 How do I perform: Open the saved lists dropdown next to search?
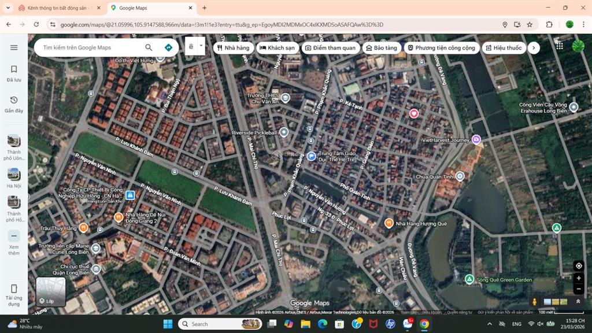tap(201, 45)
